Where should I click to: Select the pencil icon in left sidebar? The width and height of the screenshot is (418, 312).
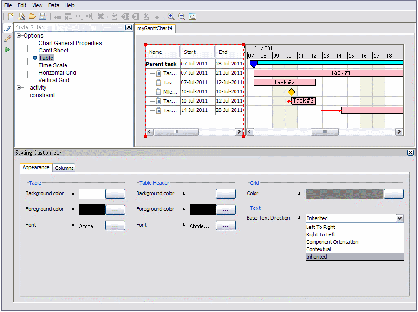click(x=7, y=39)
